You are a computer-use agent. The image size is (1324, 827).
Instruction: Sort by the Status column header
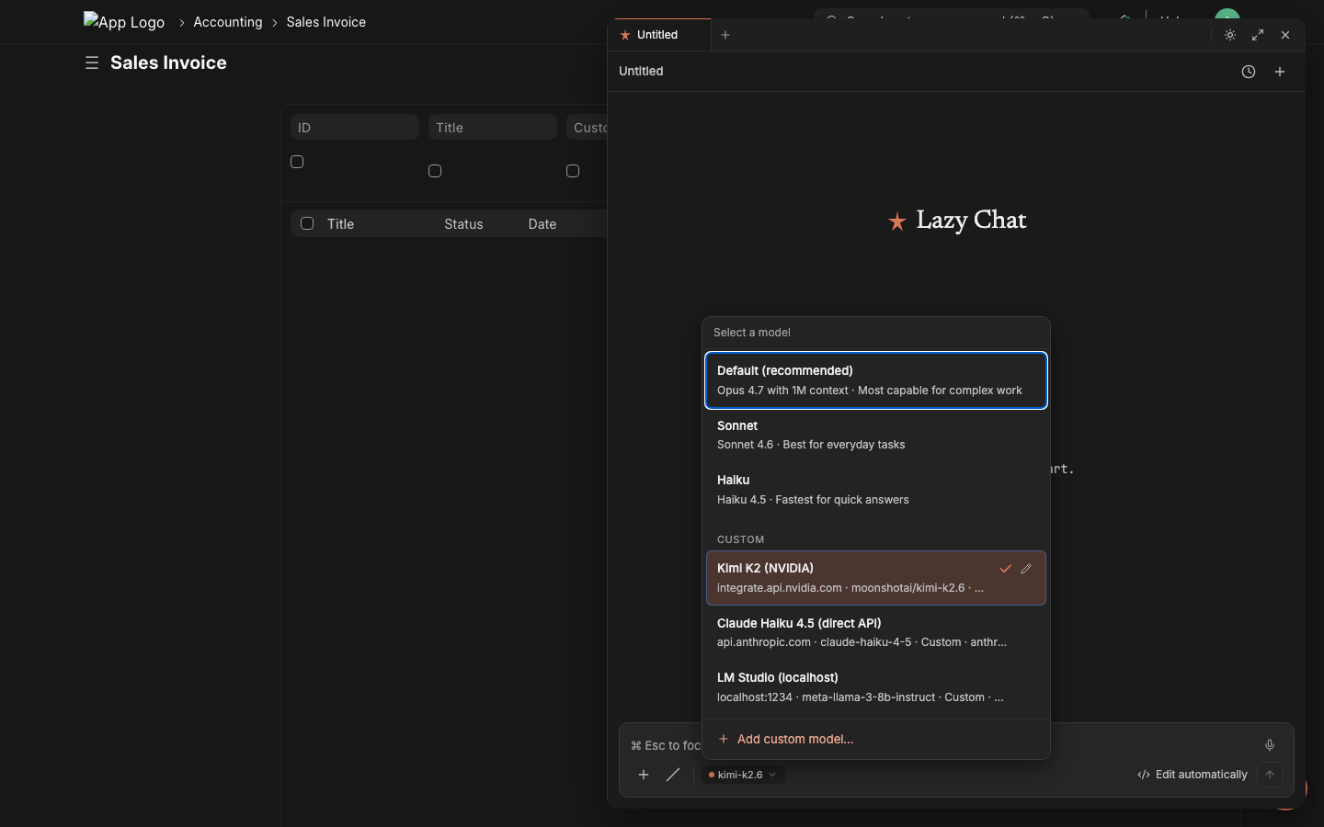click(x=463, y=224)
